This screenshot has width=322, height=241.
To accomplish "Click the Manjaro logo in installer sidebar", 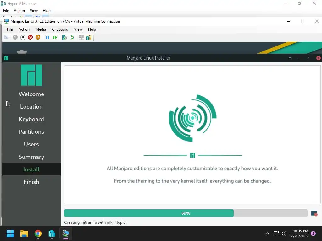I will click(x=31, y=75).
